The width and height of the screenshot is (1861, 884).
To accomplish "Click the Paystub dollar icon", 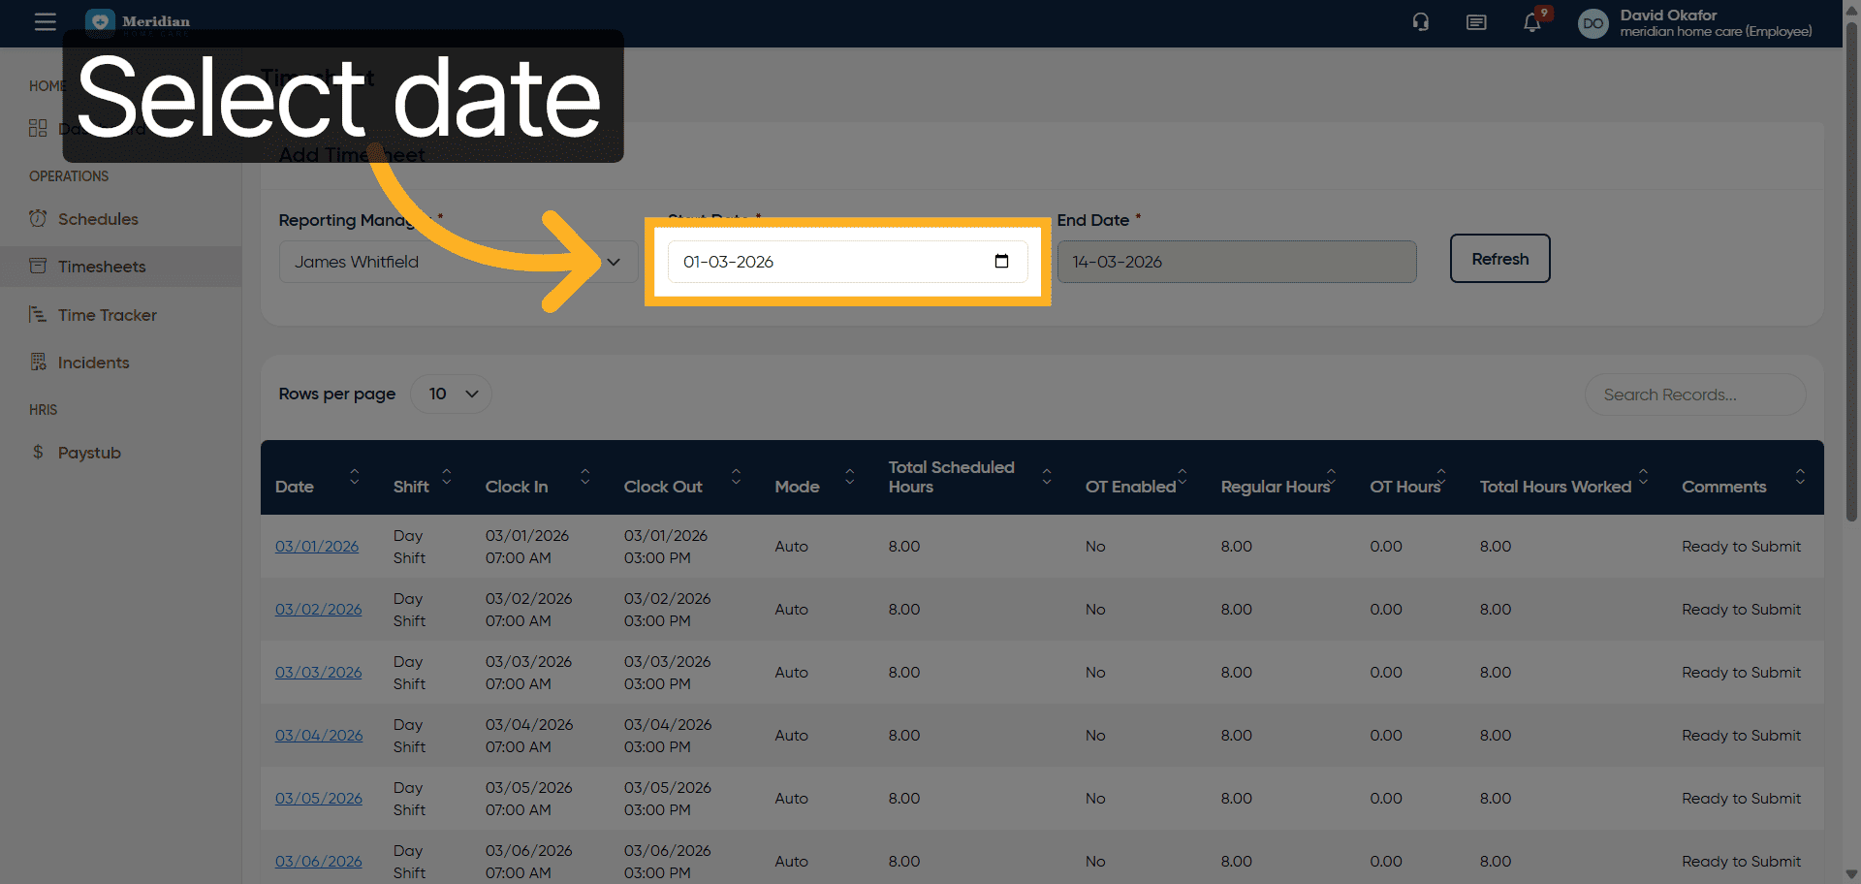I will pyautogui.click(x=38, y=453).
